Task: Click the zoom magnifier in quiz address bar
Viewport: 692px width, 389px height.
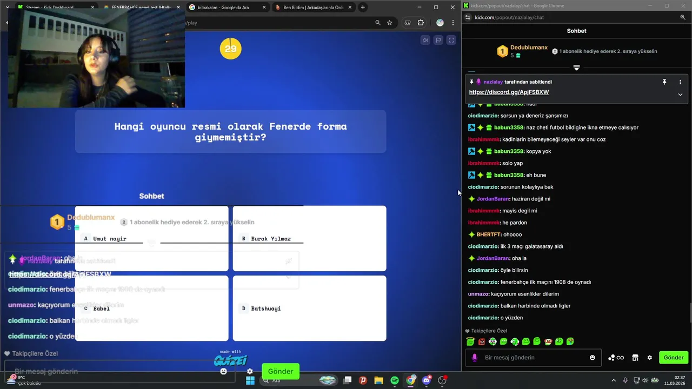Action: pos(378,23)
